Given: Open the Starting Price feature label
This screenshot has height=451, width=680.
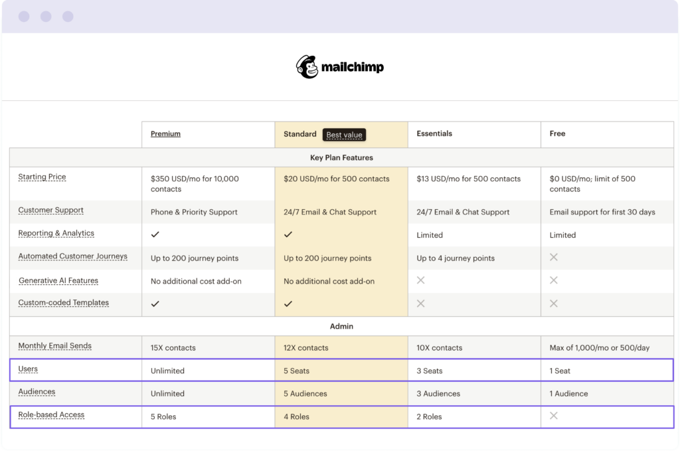Looking at the screenshot, I should click(x=42, y=177).
